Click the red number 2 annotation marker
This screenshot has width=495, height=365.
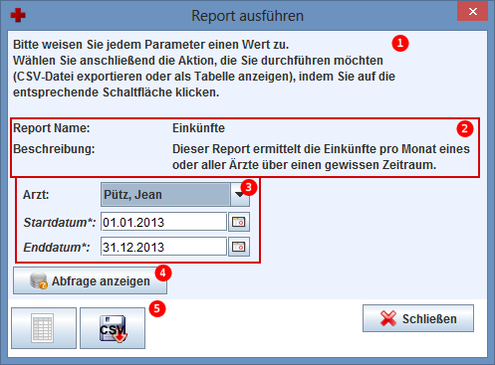(465, 128)
